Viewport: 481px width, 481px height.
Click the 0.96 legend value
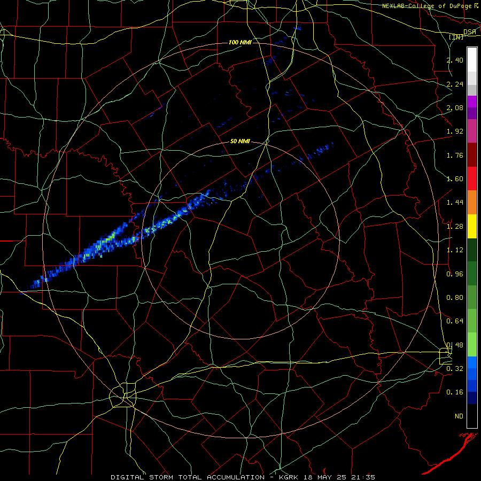(x=455, y=274)
